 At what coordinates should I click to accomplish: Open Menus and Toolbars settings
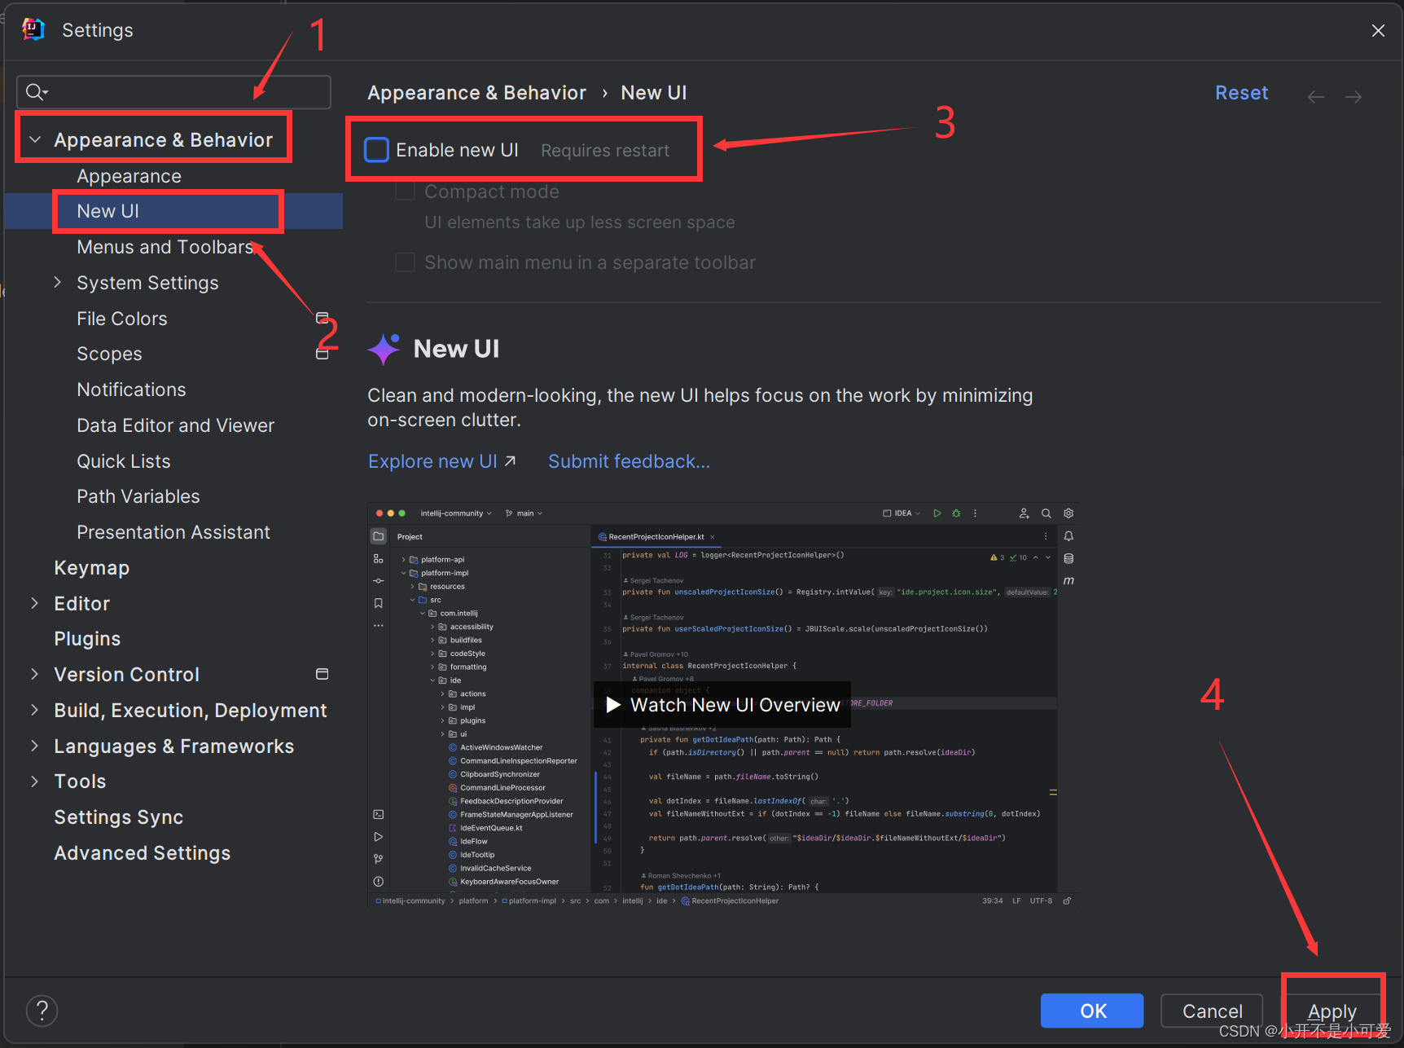coord(165,247)
